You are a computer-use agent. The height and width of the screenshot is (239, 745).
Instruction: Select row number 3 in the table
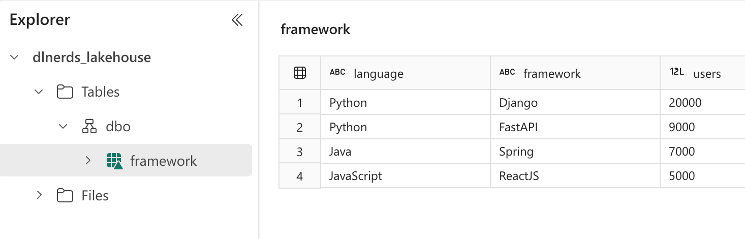(300, 152)
